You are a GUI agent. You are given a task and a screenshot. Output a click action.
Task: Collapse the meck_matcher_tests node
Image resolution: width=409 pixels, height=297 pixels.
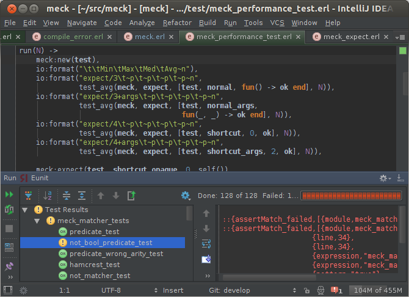tap(37, 221)
